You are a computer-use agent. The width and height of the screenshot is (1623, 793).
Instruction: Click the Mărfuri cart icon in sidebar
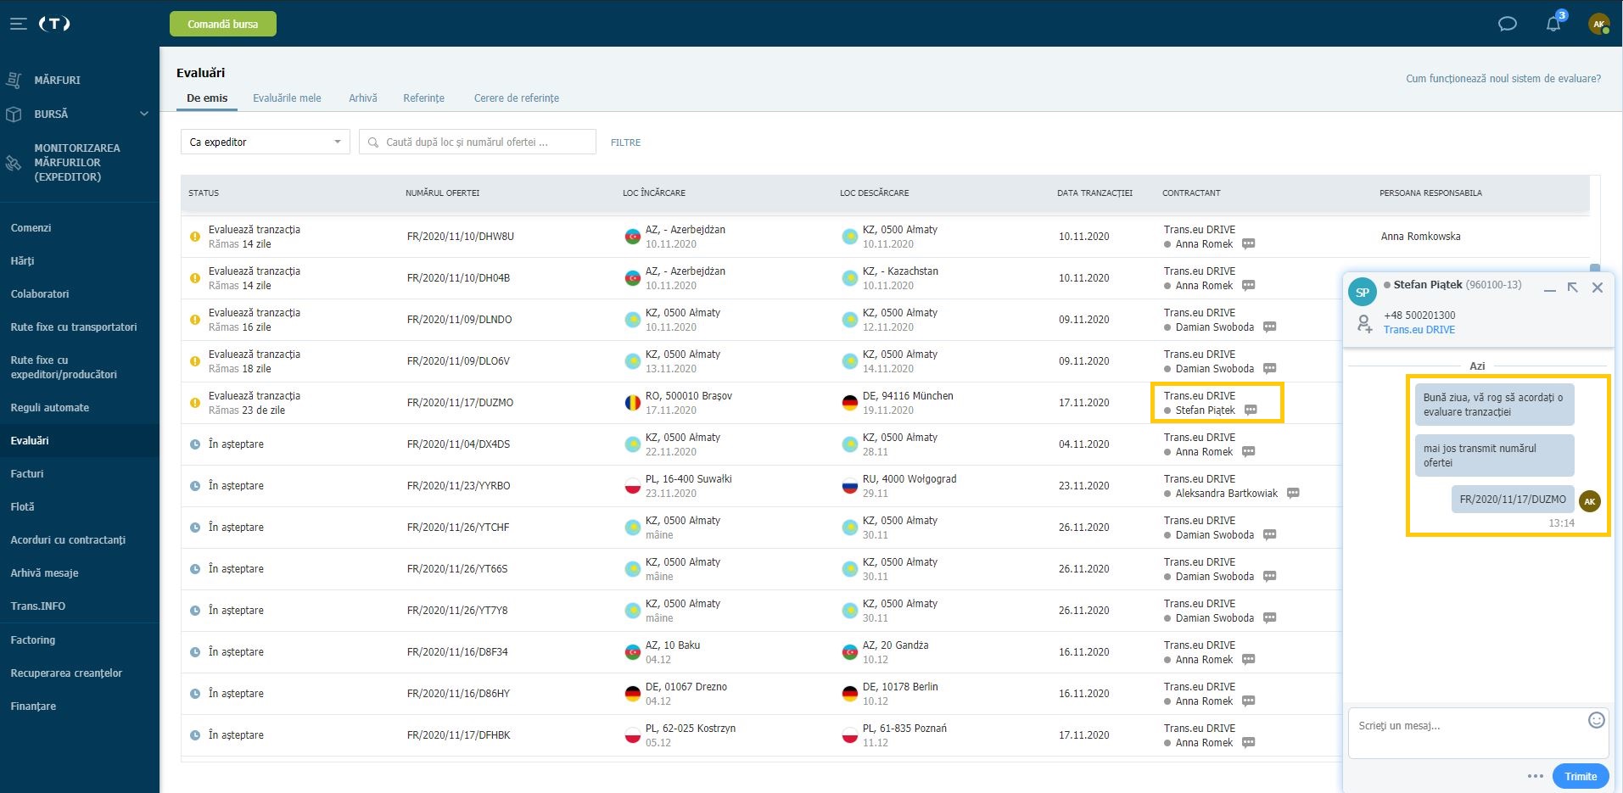click(14, 80)
